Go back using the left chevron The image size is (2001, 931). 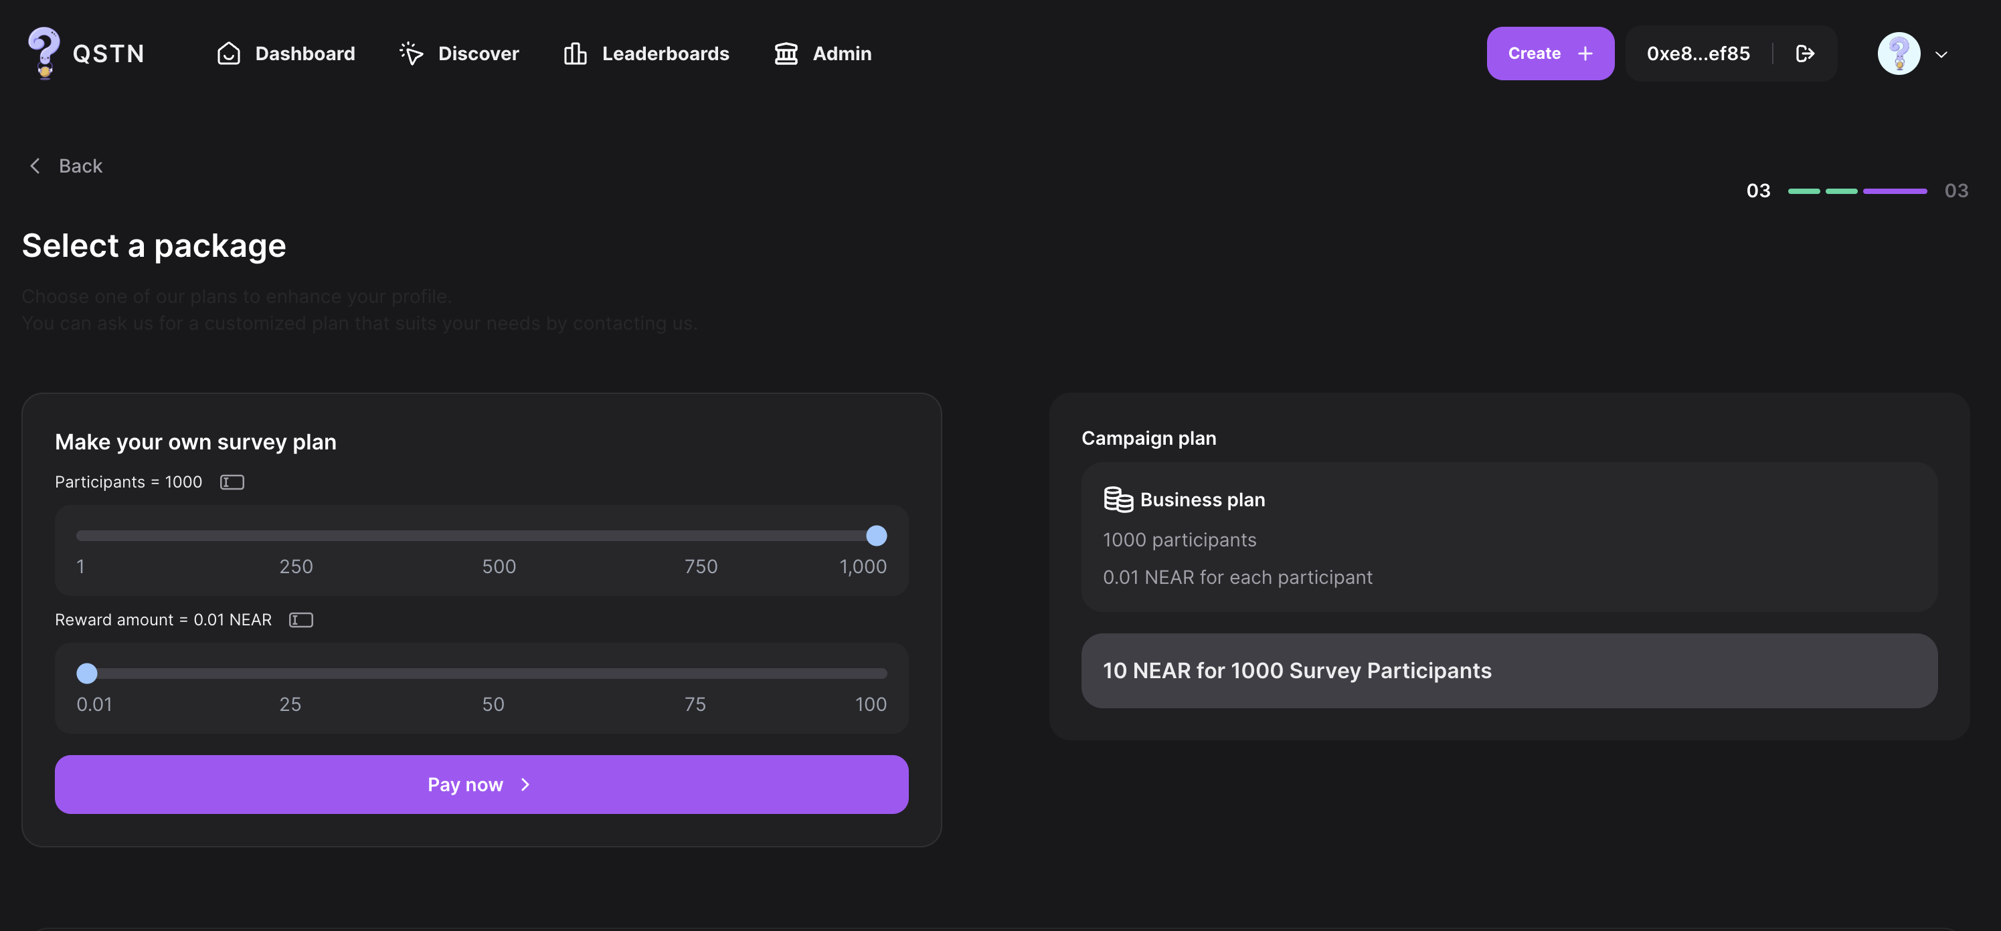coord(35,166)
